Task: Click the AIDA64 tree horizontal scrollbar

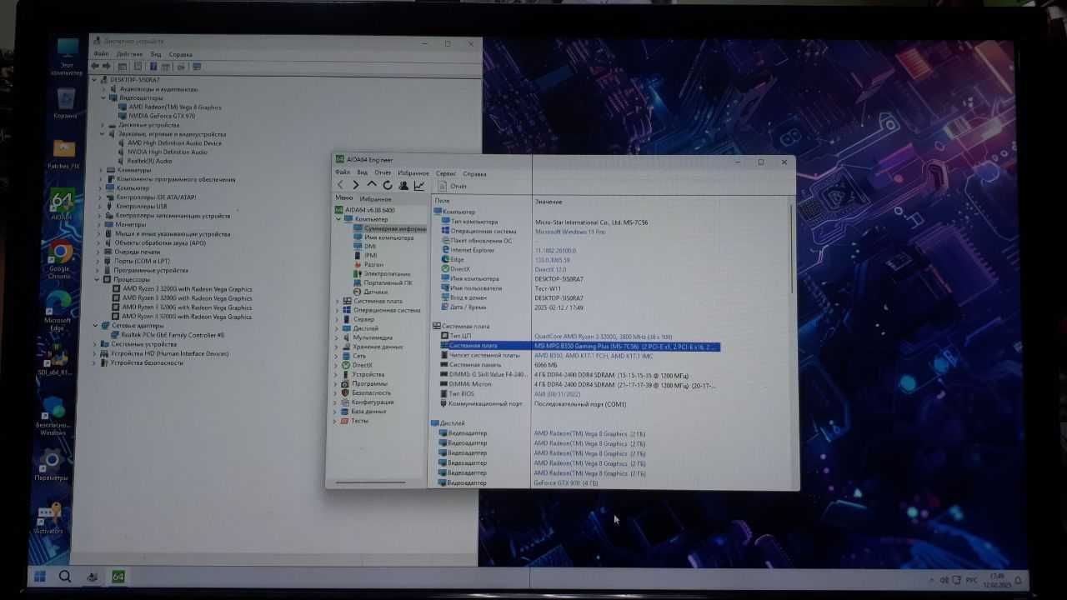Action: [x=370, y=482]
